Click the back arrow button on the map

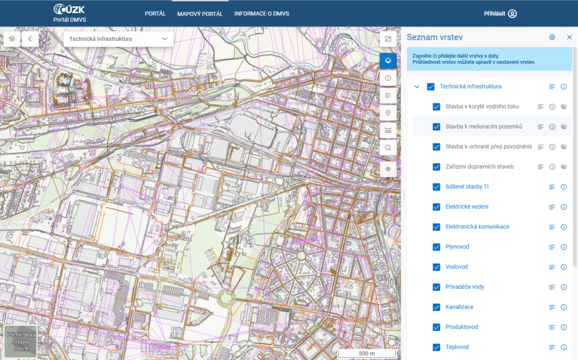[x=30, y=39]
